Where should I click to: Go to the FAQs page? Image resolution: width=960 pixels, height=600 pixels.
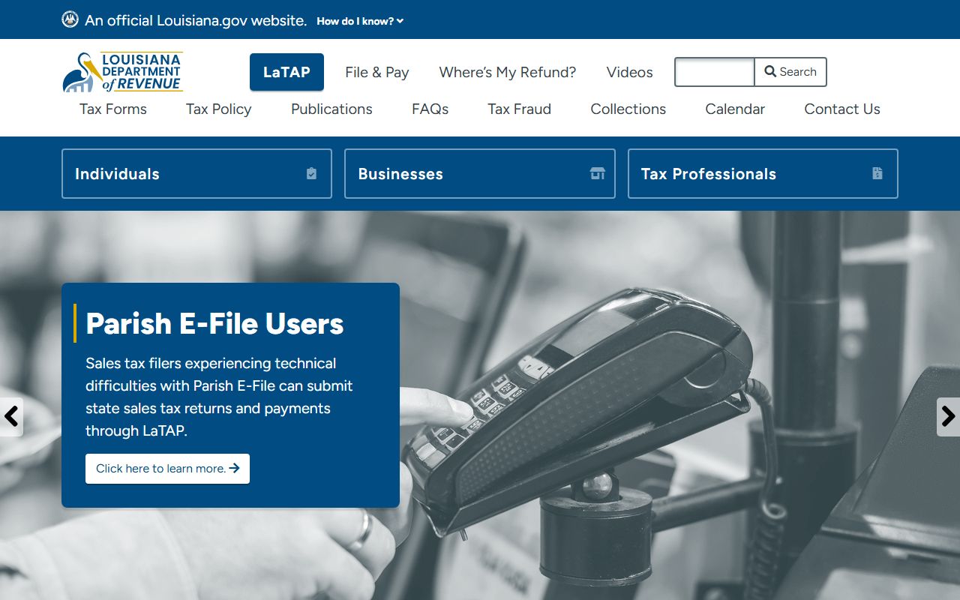tap(430, 109)
